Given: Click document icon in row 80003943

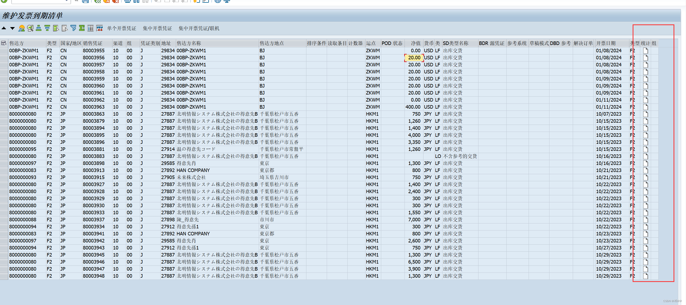Looking at the screenshot, I should tap(646, 248).
